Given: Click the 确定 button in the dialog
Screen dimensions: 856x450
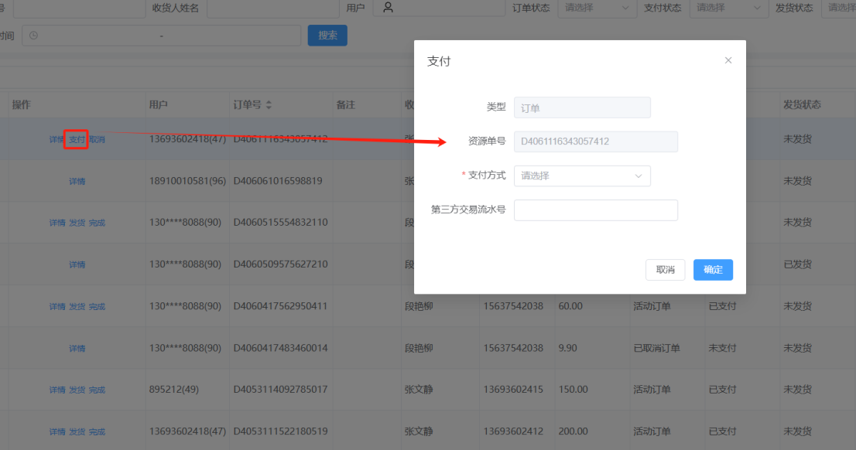Looking at the screenshot, I should [x=713, y=269].
